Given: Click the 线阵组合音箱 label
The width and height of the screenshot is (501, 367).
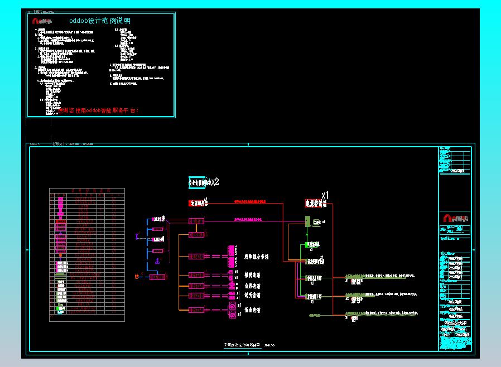Looking at the screenshot, I should [x=257, y=257].
